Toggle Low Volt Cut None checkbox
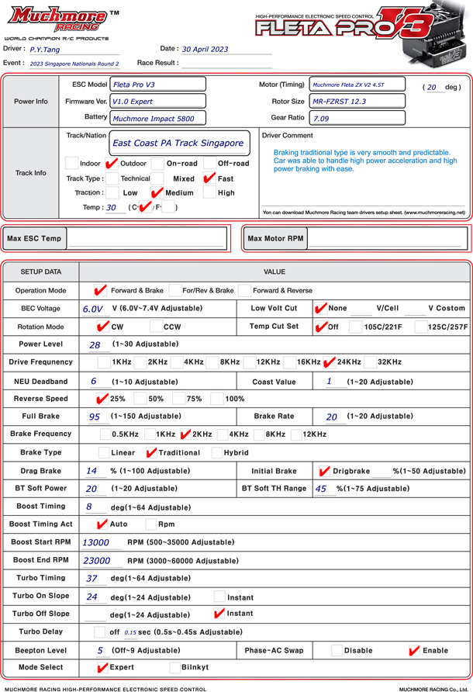473x692 pixels. (320, 308)
